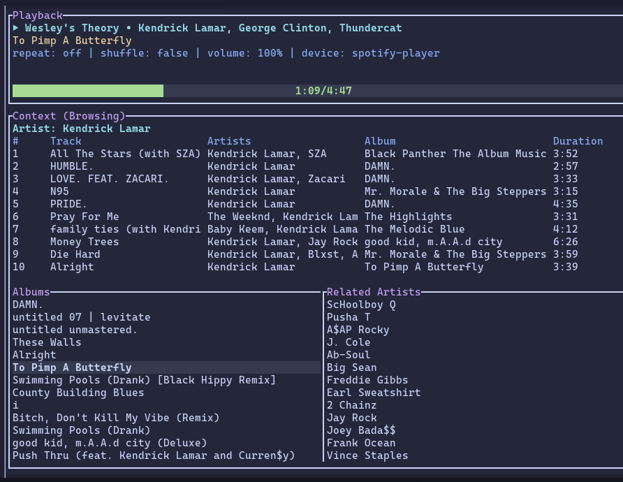Screen dimensions: 623x482
Task: Open the album titled i
Action: (x=15, y=405)
